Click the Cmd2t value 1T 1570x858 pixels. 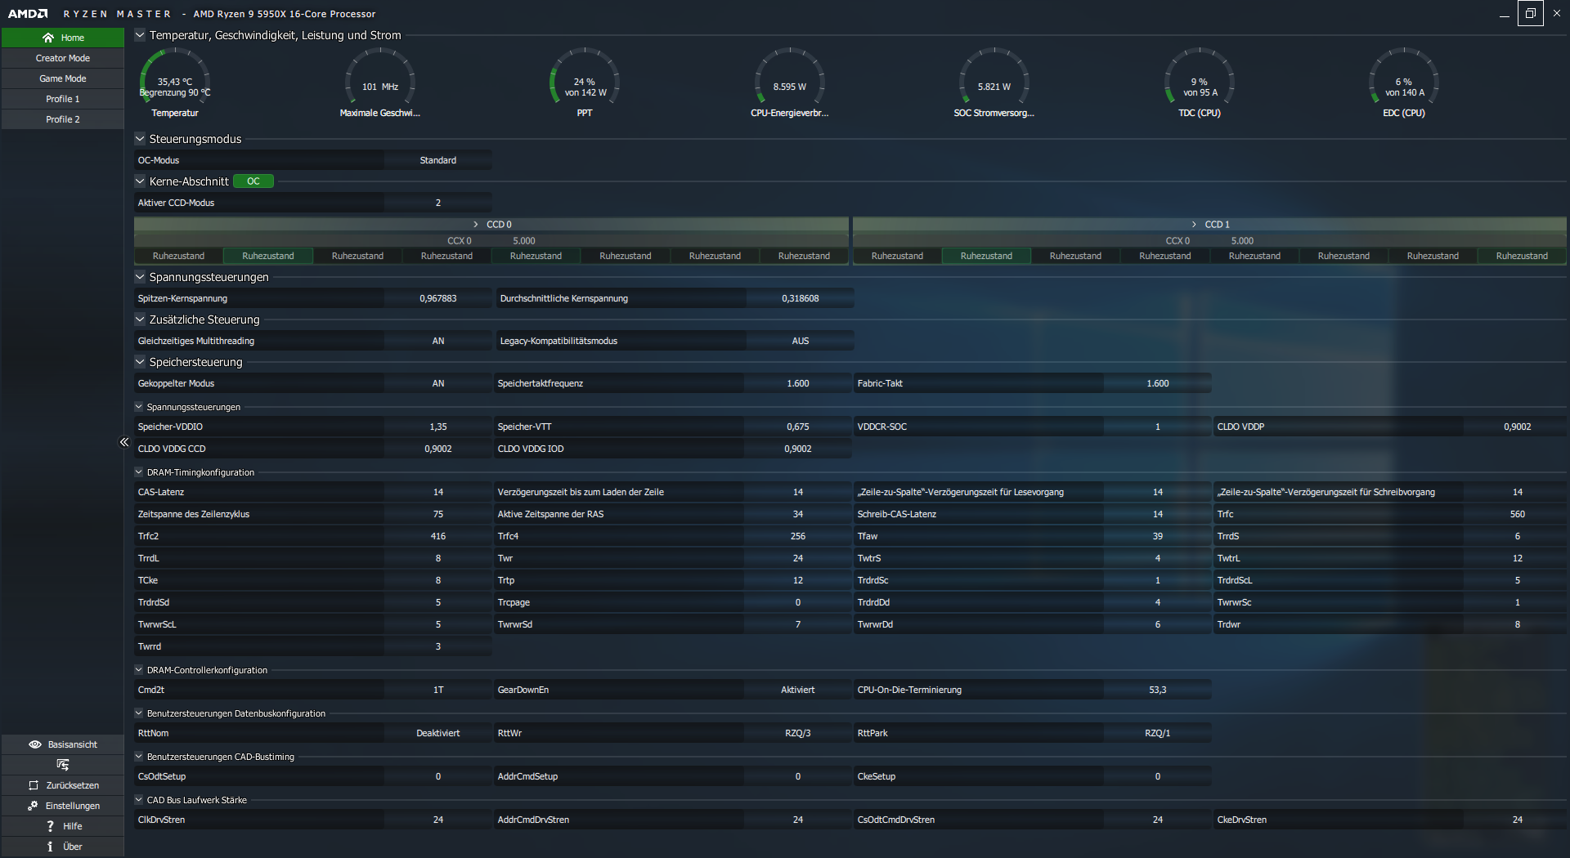438,690
